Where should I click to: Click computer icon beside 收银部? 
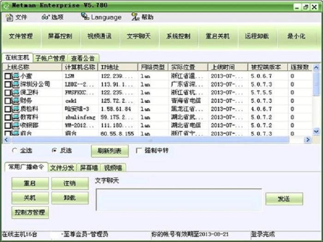tap(15, 125)
